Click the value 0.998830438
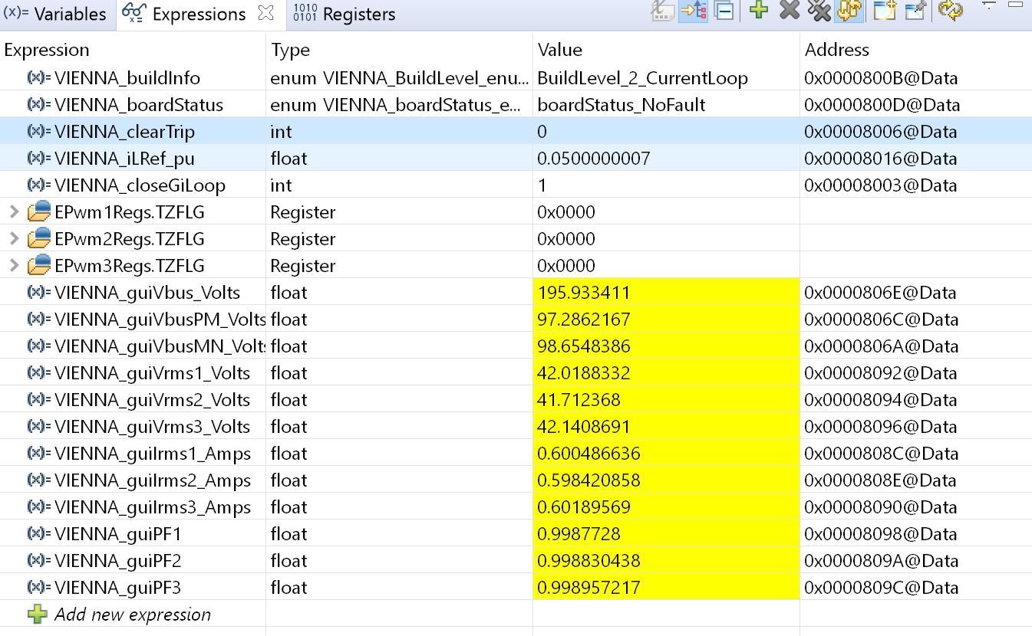This screenshot has width=1032, height=636. pyautogui.click(x=589, y=561)
